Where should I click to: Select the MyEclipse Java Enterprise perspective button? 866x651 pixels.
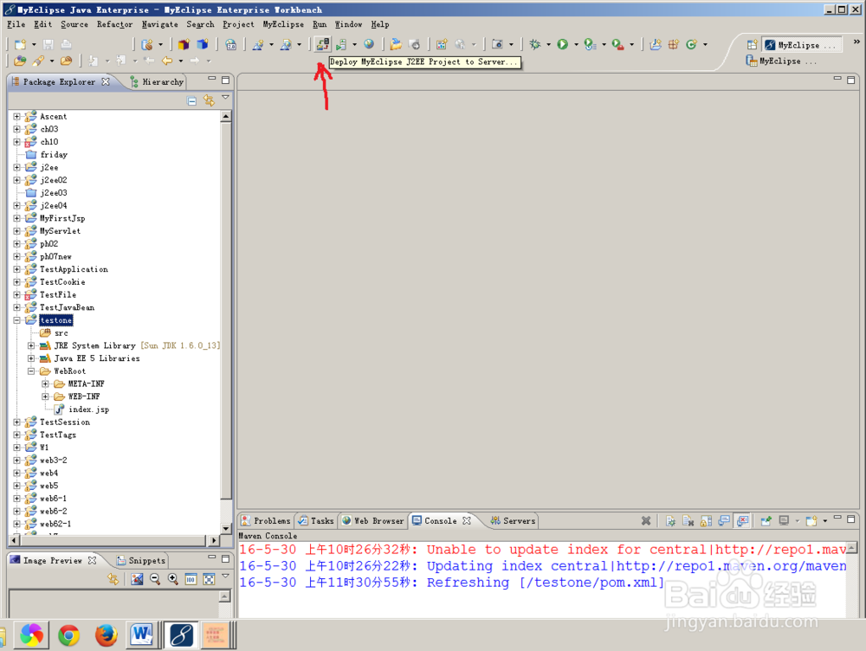[x=802, y=45]
